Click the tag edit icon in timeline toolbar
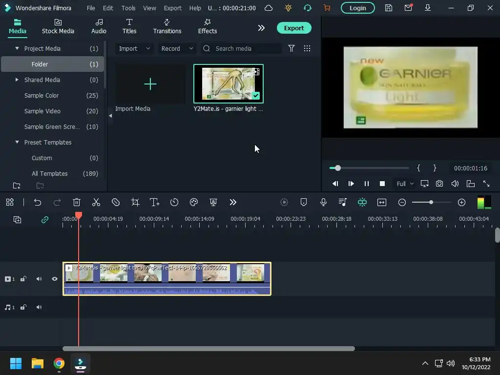The image size is (500, 375). click(x=115, y=202)
